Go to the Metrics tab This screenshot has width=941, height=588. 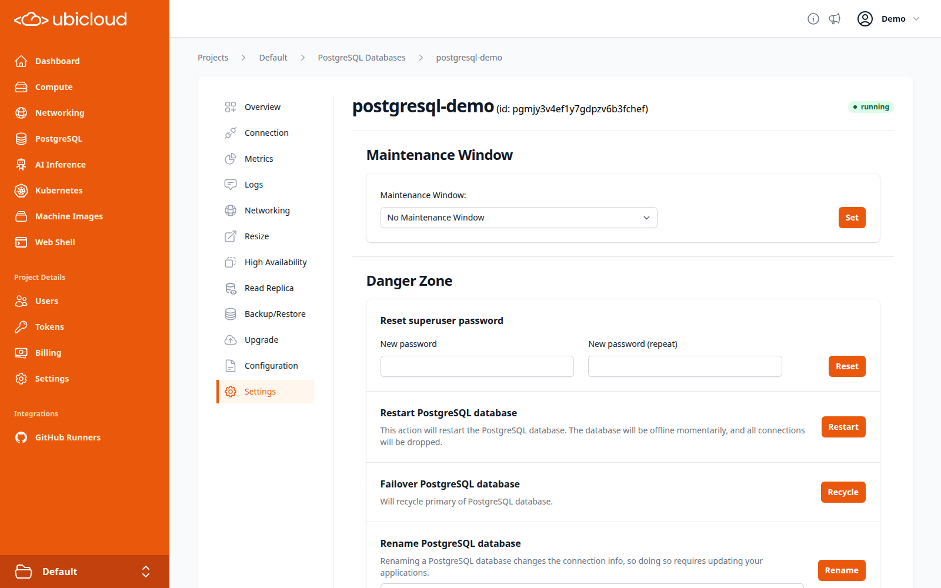265,159
